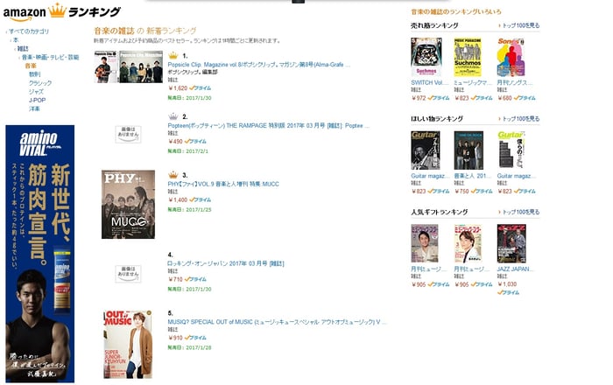Click the no-image placeholder for Popteen
The height and width of the screenshot is (385, 613).
128,134
